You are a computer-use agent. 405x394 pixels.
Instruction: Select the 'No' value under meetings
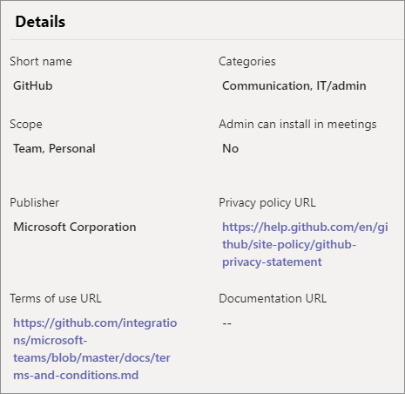click(231, 148)
